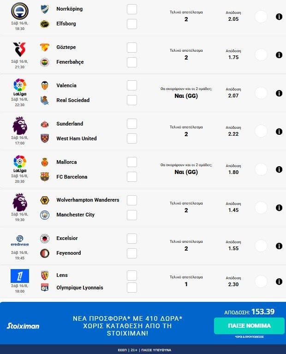Click the Premier League logo beside Sunderland
Viewport: 286px width, 354px height.
(x=19, y=126)
